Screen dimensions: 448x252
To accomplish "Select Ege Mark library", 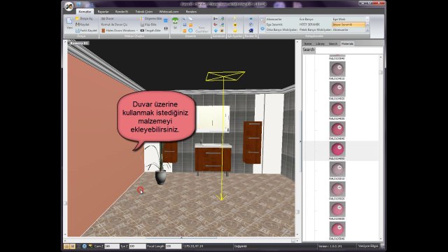I will pos(339,19).
